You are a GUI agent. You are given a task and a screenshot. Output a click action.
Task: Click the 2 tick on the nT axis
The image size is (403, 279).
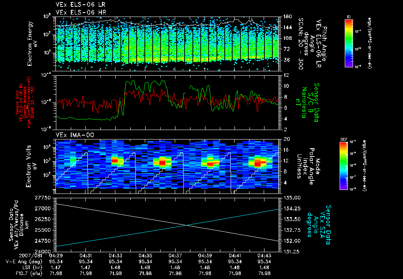coord(285,130)
